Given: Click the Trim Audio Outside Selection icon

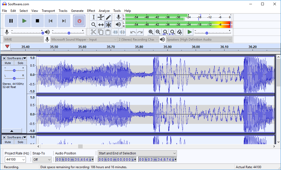Looking at the screenshot, I should 115,32.
